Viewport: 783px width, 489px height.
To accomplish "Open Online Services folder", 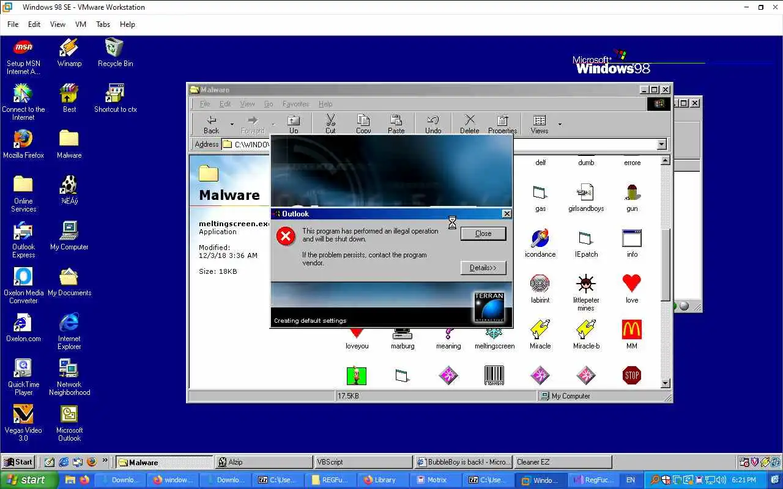I will click(x=23, y=194).
